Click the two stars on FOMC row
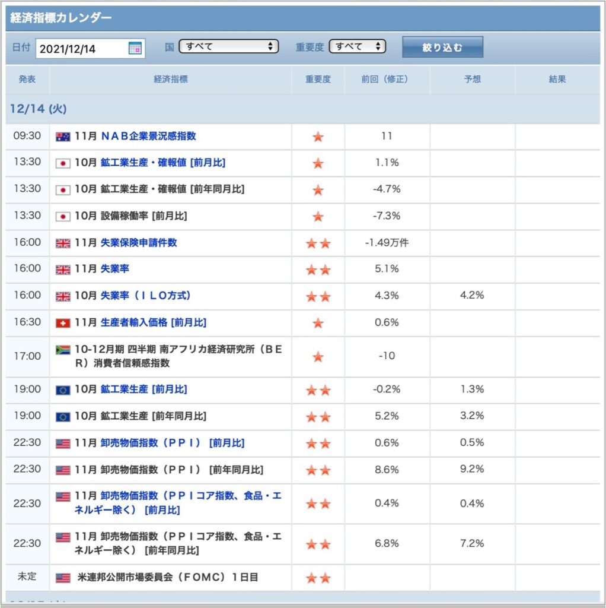This screenshot has height=608, width=606. [318, 578]
